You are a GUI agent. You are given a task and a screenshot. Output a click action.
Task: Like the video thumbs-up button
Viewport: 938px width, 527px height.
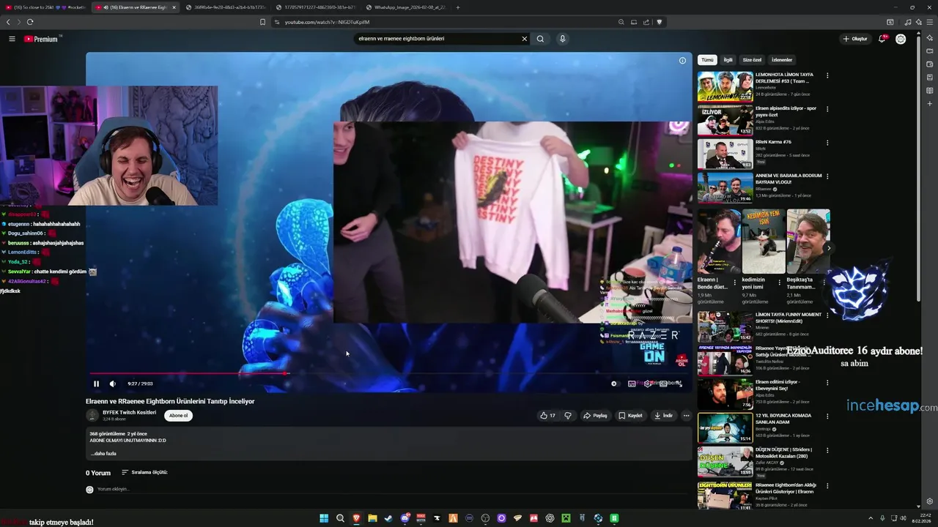tap(547, 415)
